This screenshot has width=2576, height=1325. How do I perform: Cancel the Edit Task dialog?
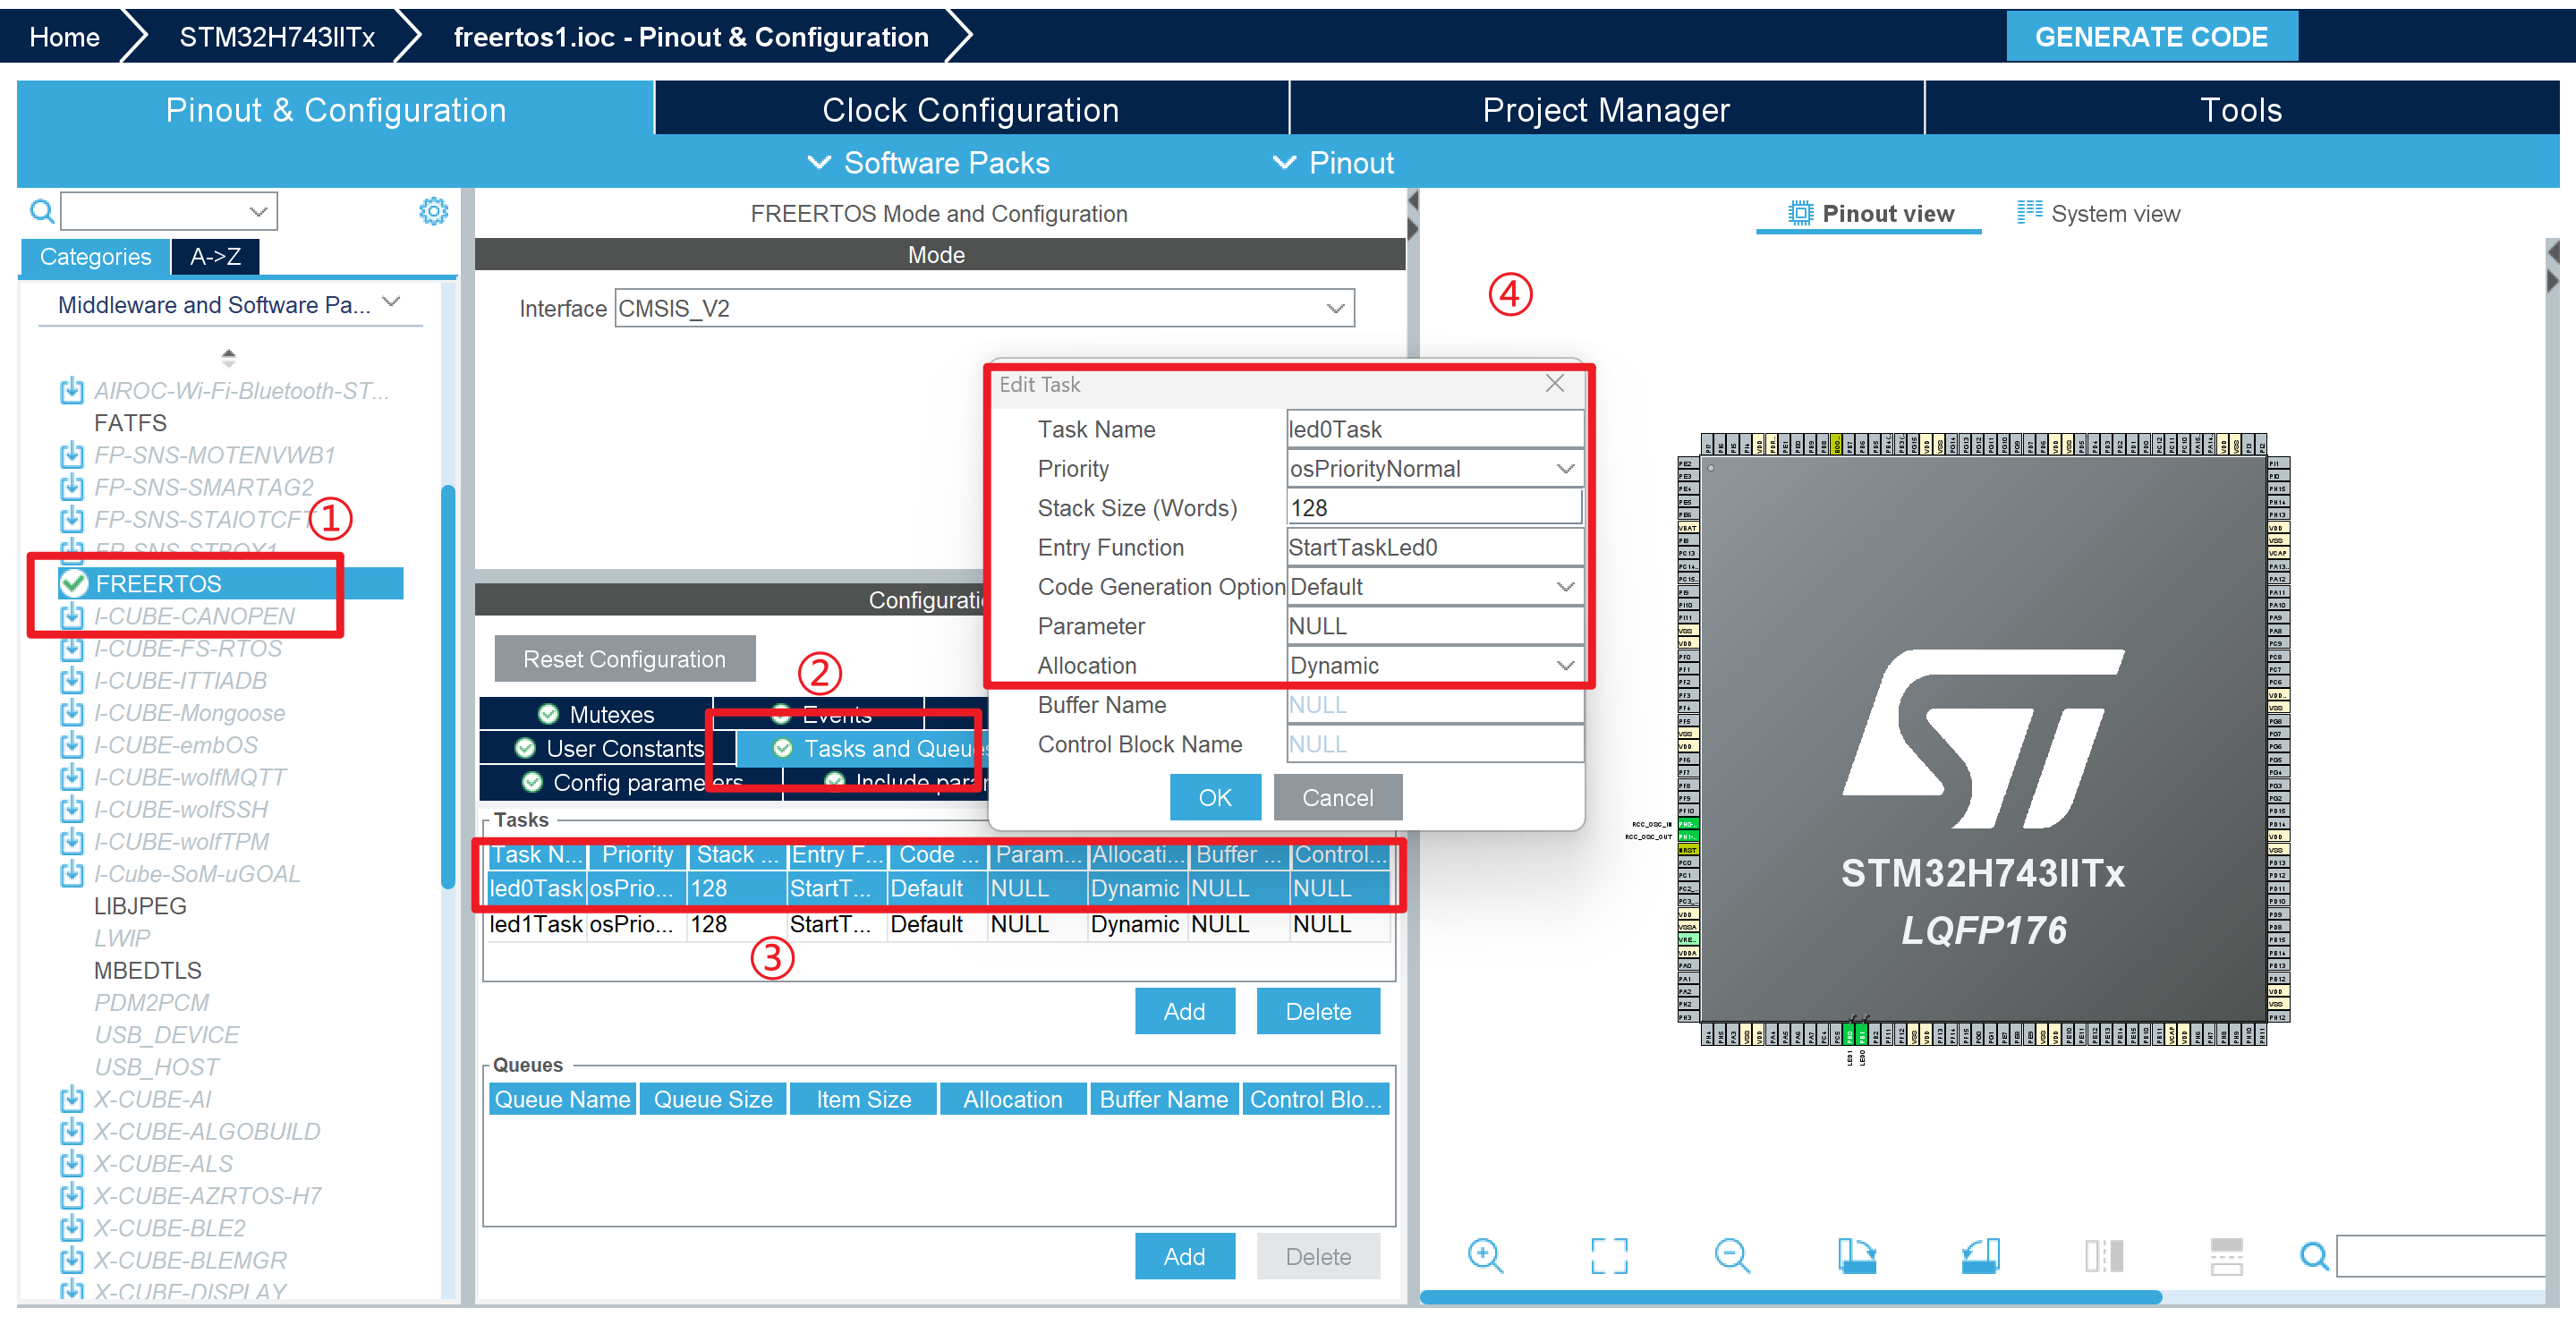tap(1337, 797)
